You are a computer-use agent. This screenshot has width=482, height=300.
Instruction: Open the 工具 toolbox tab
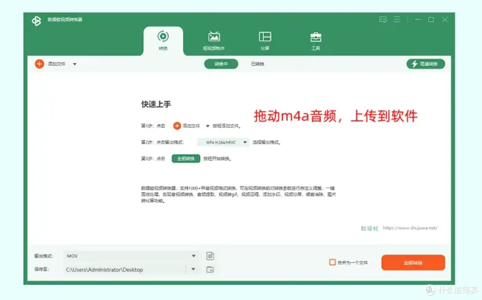[x=316, y=41]
